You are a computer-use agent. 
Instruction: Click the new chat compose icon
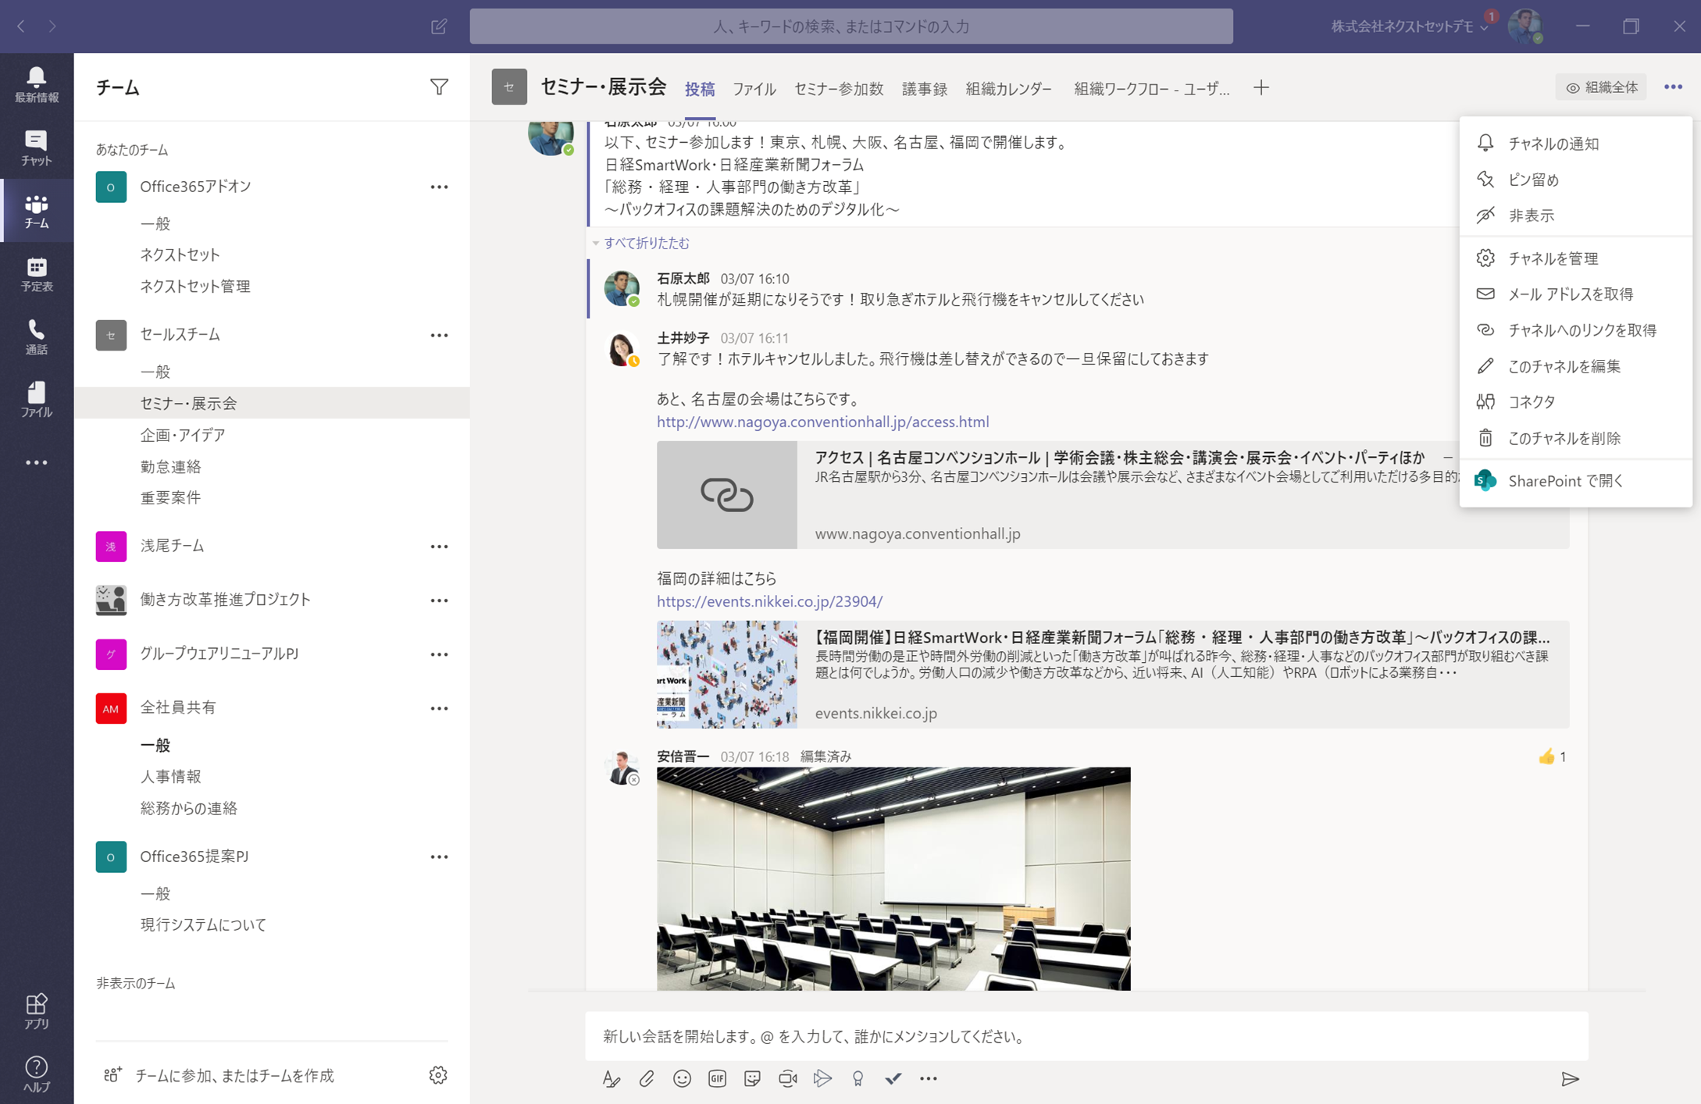439,27
